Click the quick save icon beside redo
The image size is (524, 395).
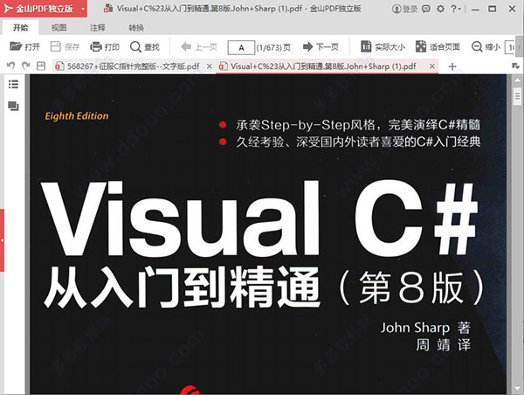(x=41, y=66)
